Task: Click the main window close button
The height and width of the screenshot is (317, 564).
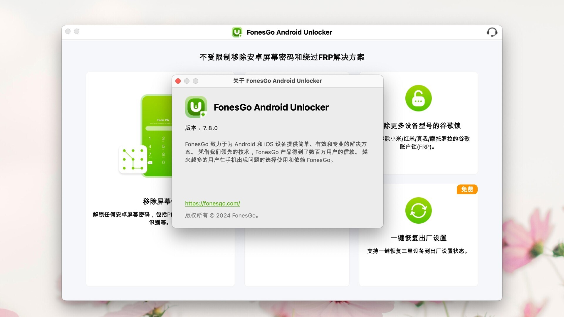Action: tap(68, 31)
